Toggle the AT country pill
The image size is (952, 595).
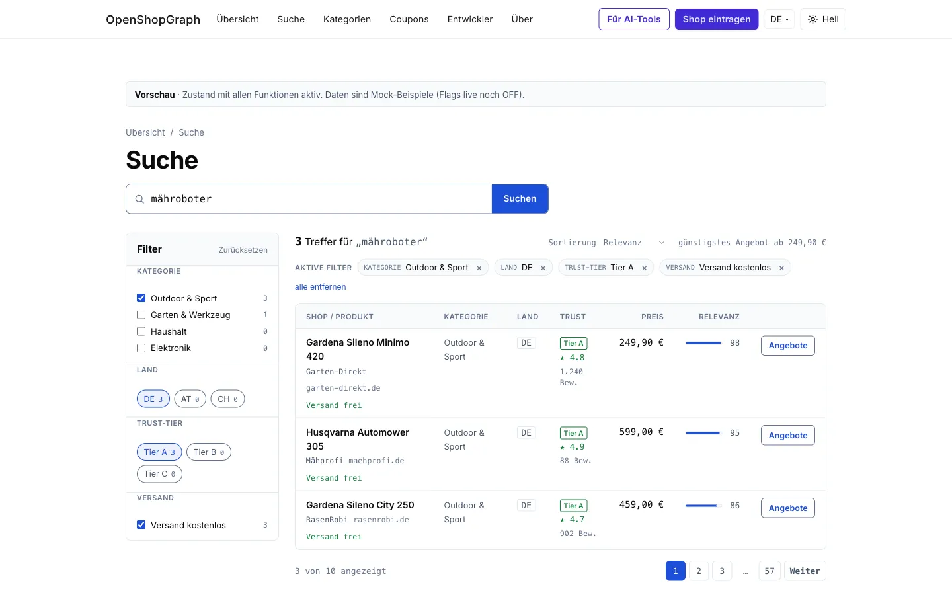click(190, 399)
